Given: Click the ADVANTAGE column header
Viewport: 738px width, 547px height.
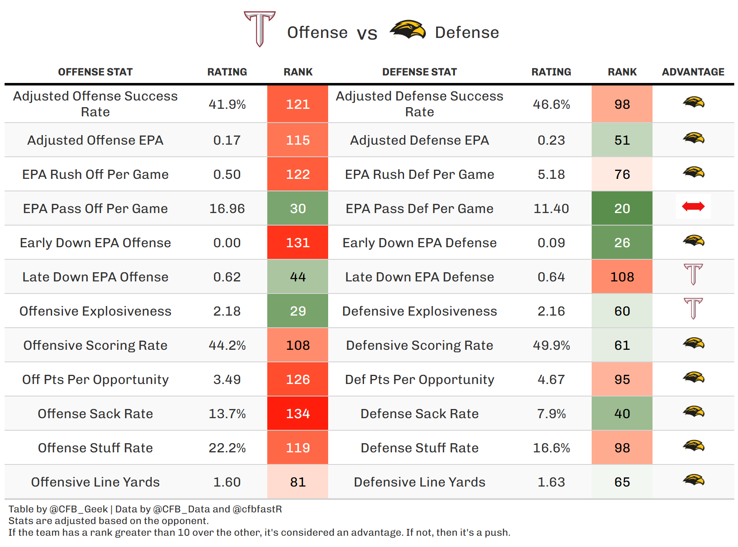Looking at the screenshot, I should point(693,72).
